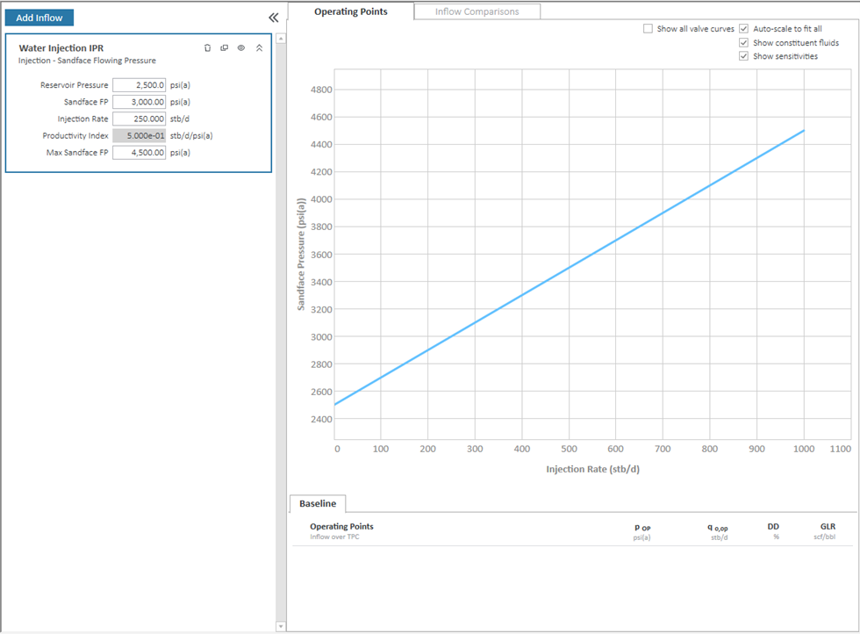860x634 pixels.
Task: Toggle visibility of Water Injection IPR
Action: click(x=241, y=48)
